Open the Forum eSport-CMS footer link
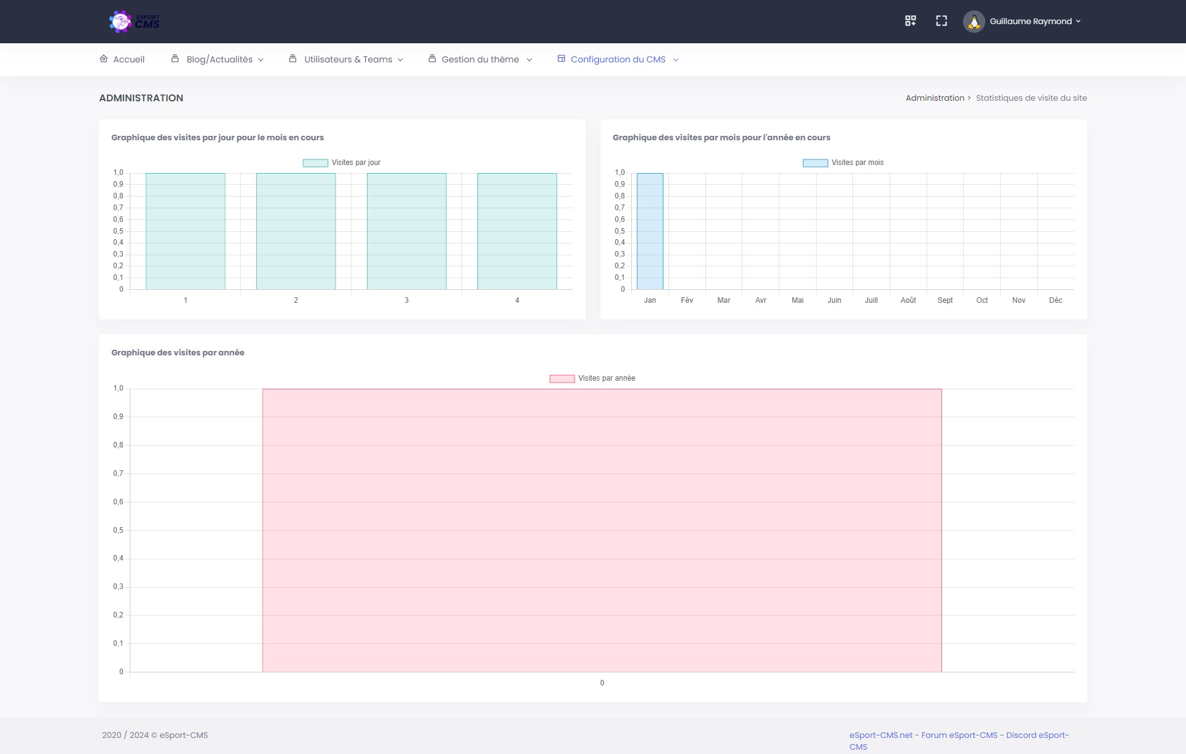 pyautogui.click(x=959, y=735)
